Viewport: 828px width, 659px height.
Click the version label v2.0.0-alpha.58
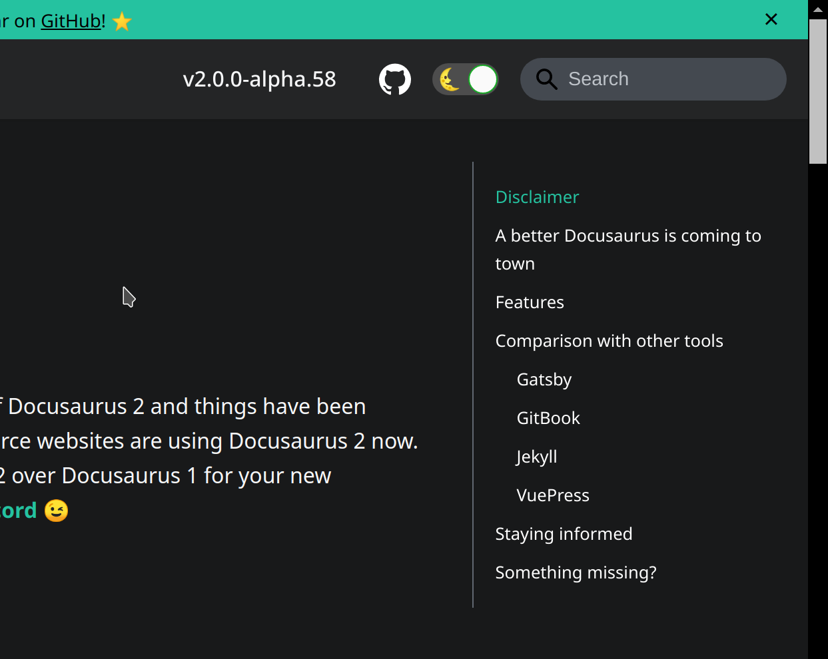260,79
